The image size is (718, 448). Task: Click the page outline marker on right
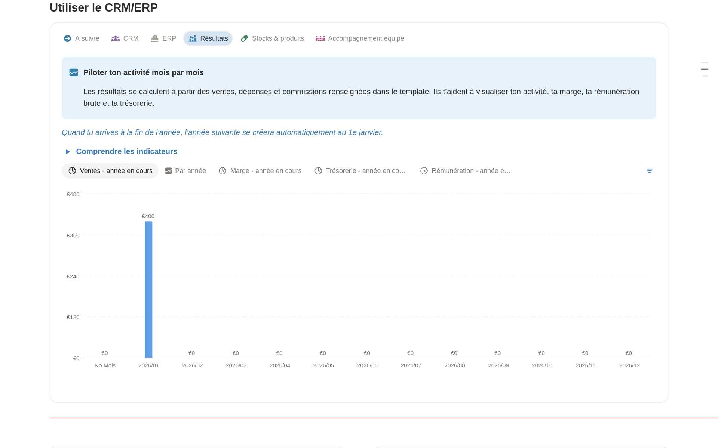705,69
